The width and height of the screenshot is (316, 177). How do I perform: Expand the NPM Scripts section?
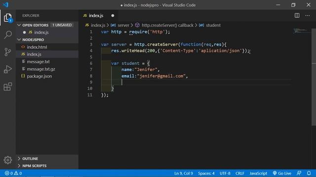point(19,166)
